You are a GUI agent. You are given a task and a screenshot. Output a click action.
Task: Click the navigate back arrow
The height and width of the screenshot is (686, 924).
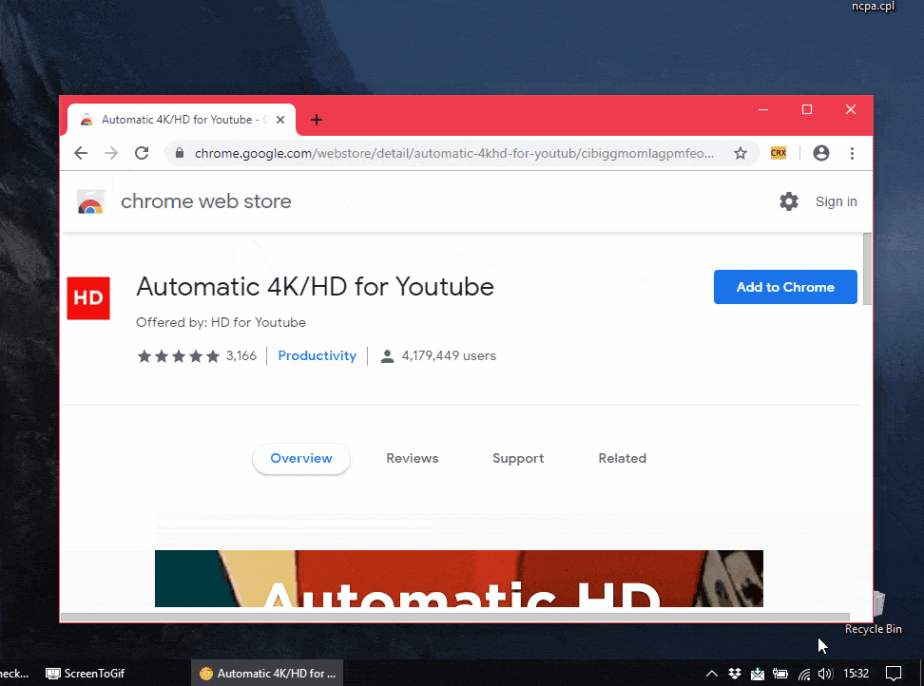coord(80,152)
